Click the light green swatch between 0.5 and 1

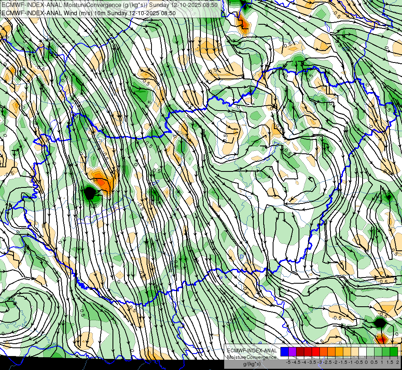pos(378,351)
